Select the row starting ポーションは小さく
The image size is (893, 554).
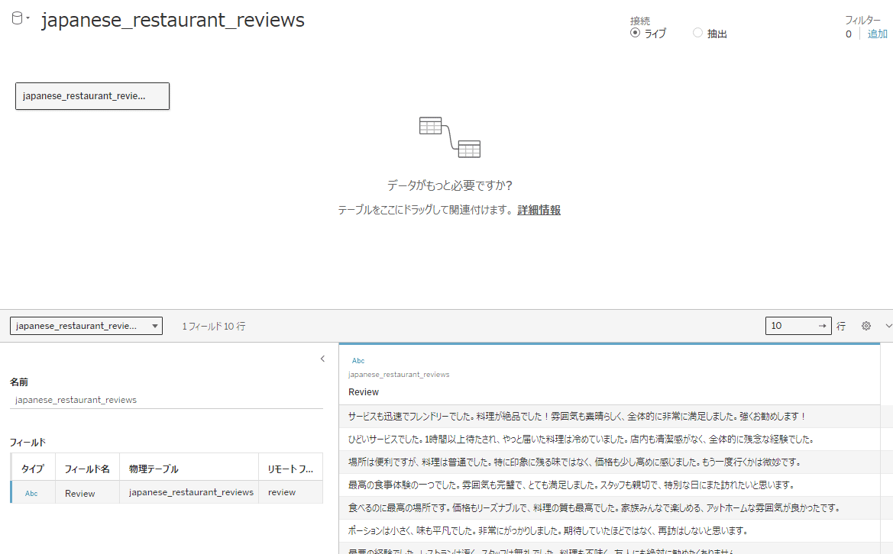click(610, 530)
